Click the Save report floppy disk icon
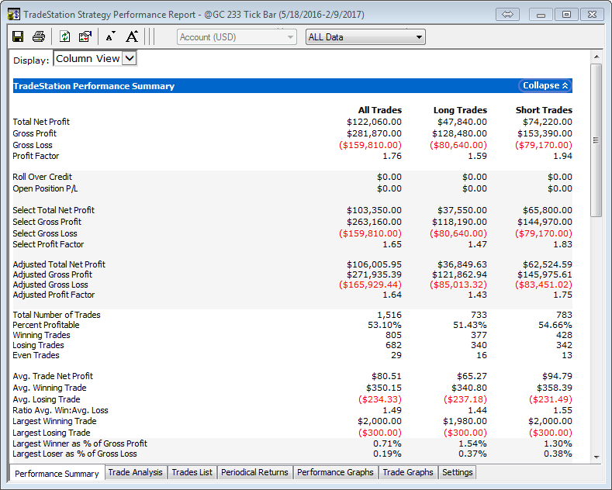Screen dimensions: 612x490 18,36
